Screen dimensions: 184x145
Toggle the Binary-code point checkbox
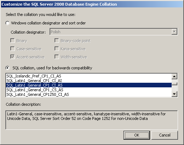pyautogui.click(x=57, y=41)
